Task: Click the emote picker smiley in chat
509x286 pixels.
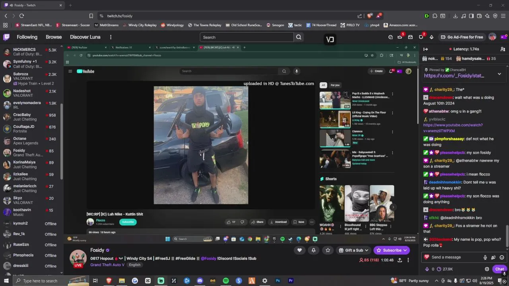Action: [x=502, y=257]
